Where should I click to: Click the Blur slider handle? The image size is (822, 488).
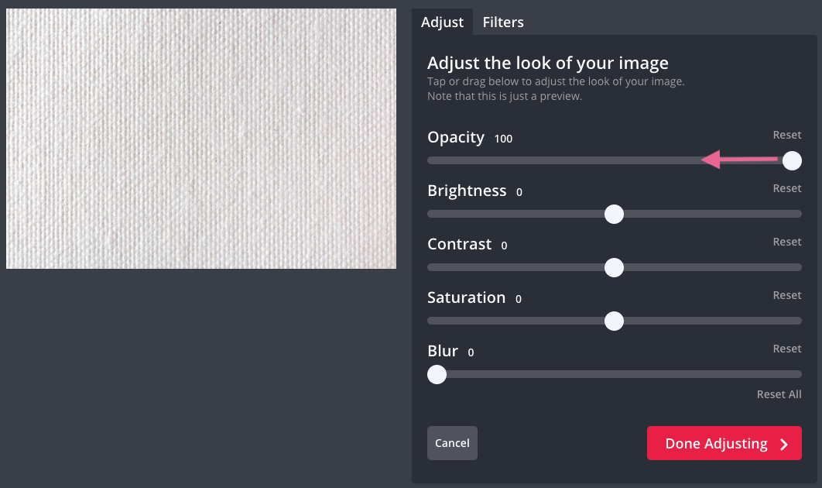(x=437, y=374)
